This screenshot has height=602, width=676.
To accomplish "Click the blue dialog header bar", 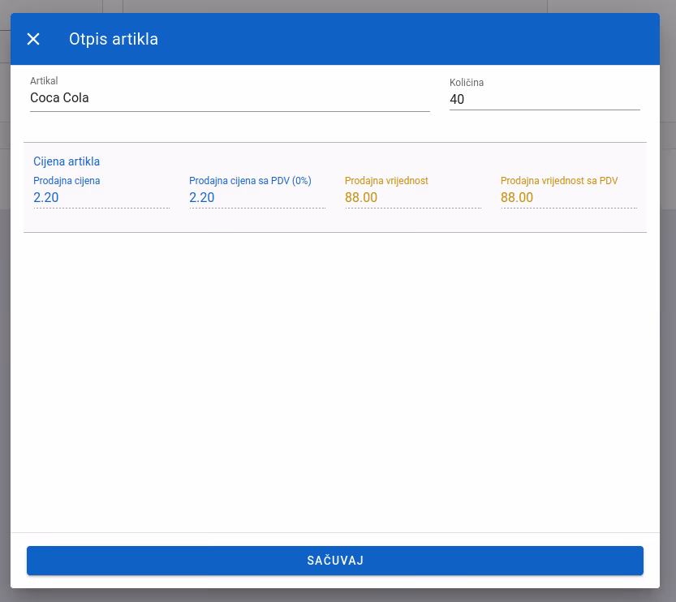I will (x=388, y=39).
